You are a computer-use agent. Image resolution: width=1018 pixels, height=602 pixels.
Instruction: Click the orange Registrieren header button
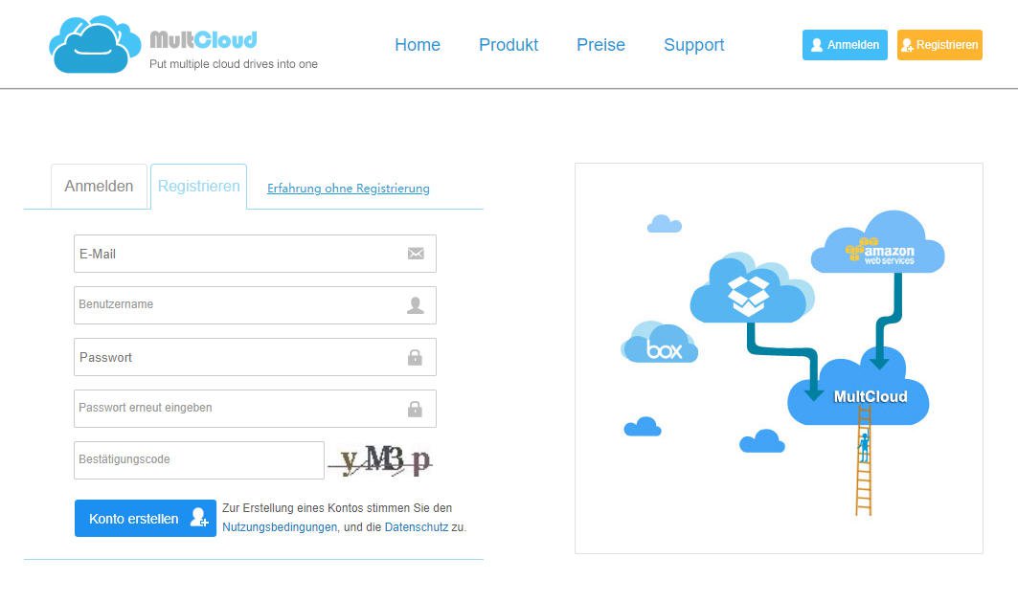click(939, 45)
